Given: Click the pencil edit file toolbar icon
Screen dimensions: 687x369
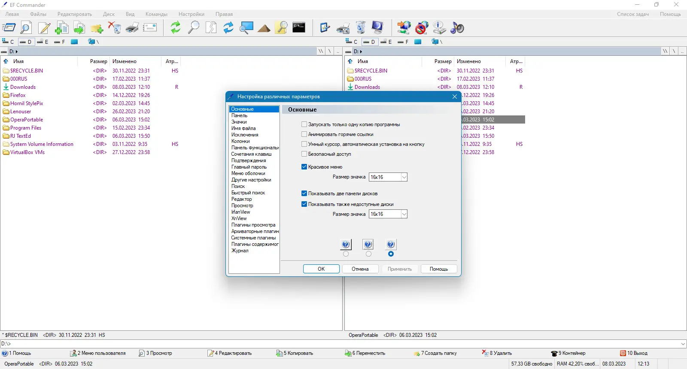Looking at the screenshot, I should tap(44, 28).
